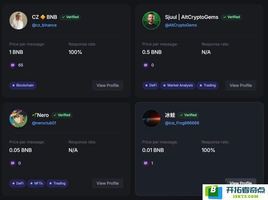
Task: Choose the NFTs tag on Nero's card
Action: click(36, 183)
